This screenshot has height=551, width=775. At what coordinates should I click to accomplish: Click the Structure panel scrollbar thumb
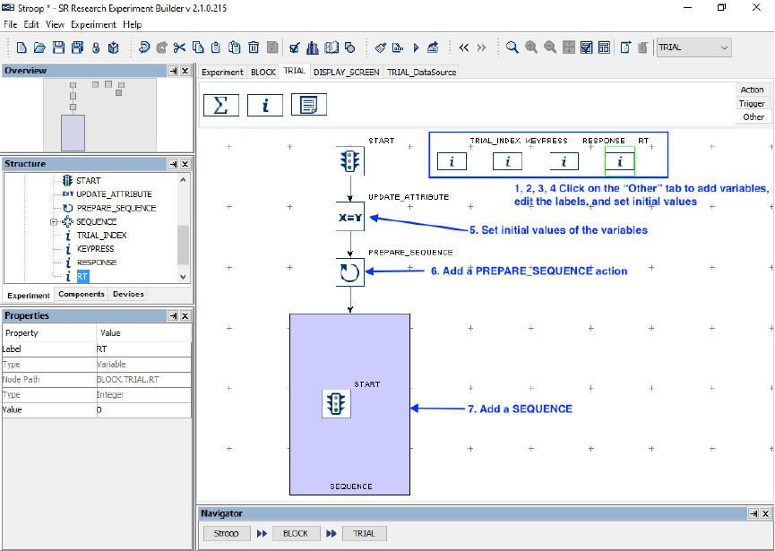coord(183,245)
